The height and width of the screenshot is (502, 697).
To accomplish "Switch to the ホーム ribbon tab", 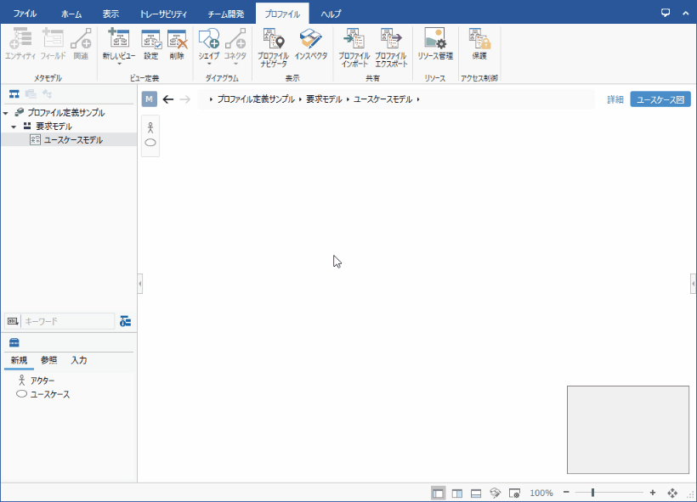I will [71, 12].
